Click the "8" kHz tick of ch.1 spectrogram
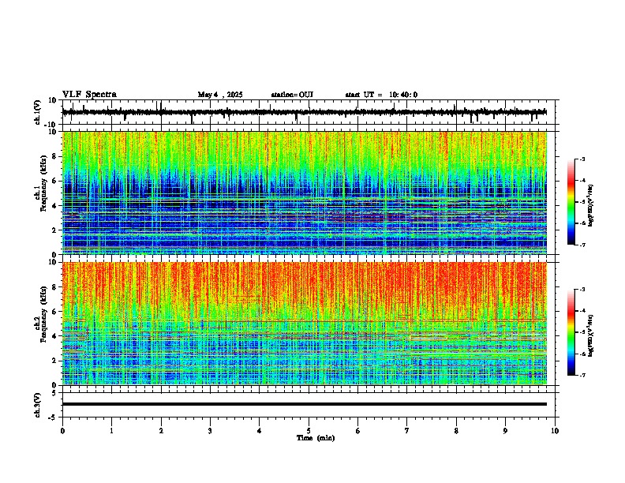Screen dimensions: 625x483 point(55,156)
